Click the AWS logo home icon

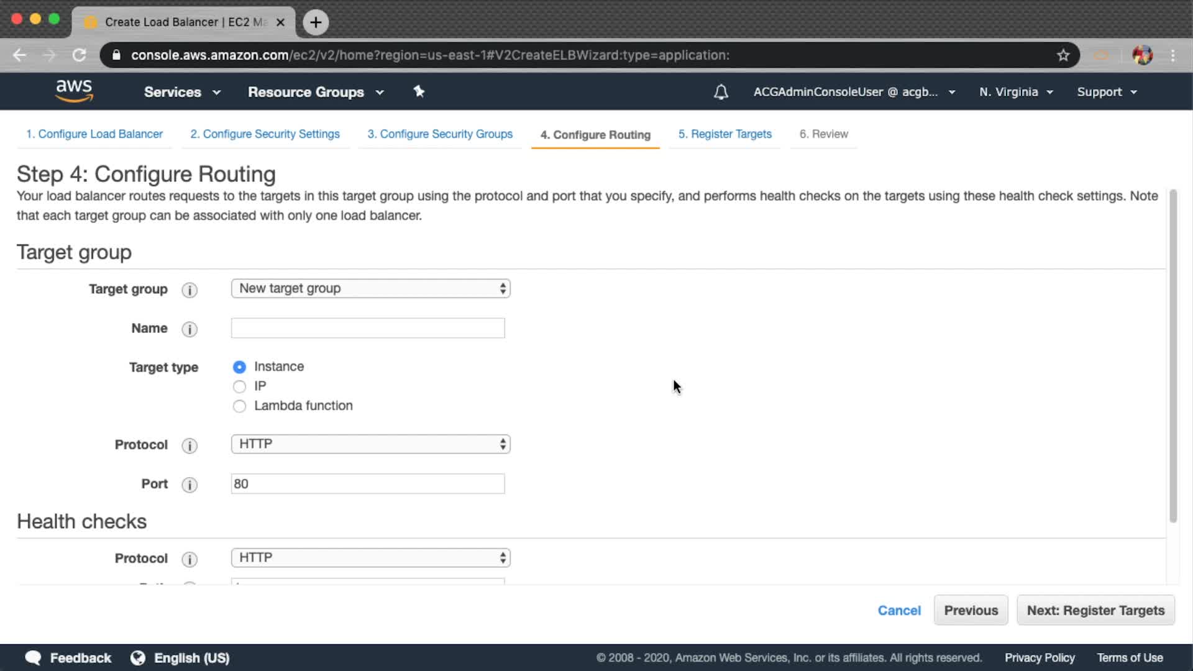[x=74, y=91]
